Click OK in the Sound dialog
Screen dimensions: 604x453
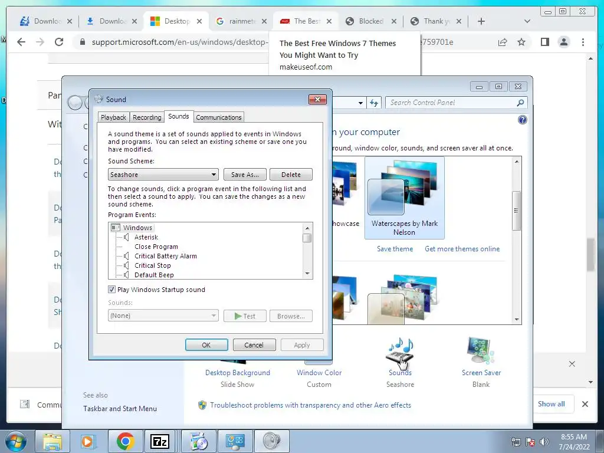point(206,344)
